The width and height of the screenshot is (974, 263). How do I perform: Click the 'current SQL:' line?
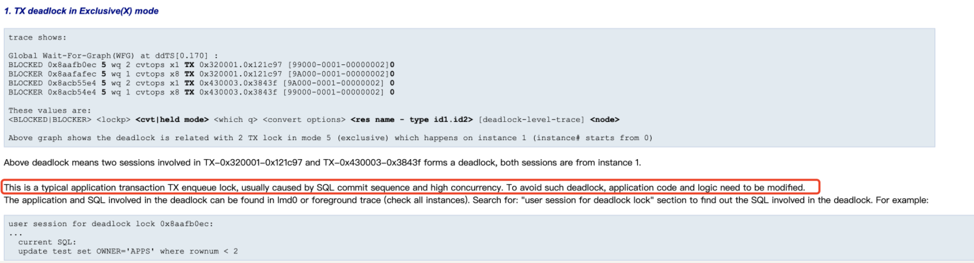coord(47,242)
